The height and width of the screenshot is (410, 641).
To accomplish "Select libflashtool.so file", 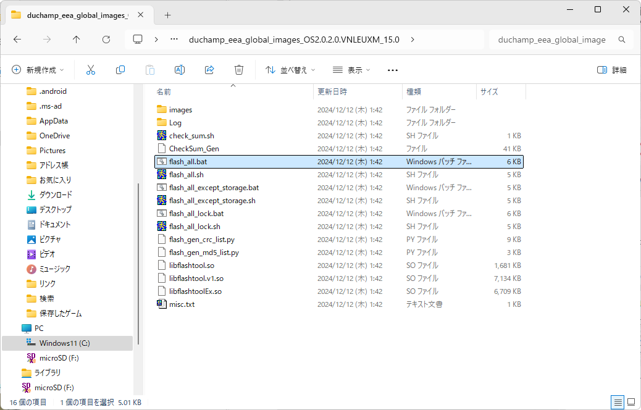I will pos(338,266).
